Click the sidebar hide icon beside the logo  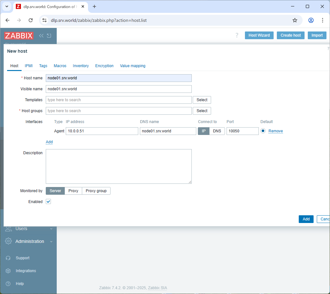pos(49,36)
